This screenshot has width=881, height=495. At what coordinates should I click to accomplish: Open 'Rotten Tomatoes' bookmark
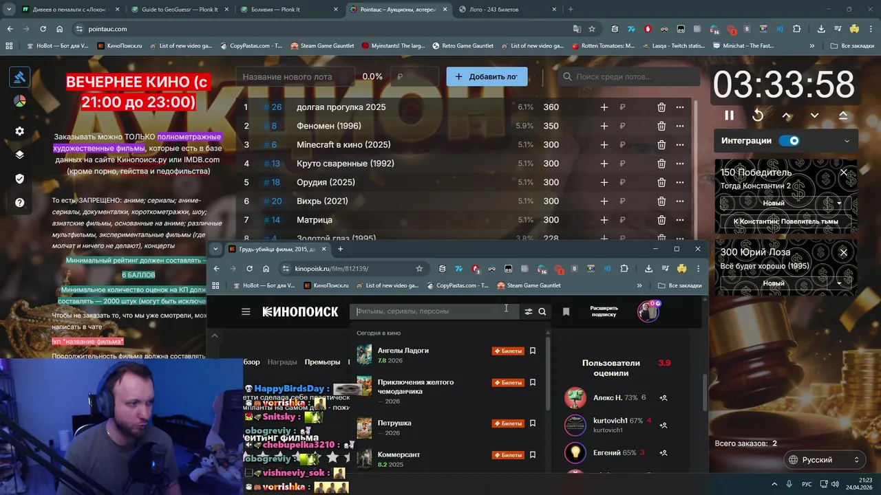pyautogui.click(x=603, y=46)
